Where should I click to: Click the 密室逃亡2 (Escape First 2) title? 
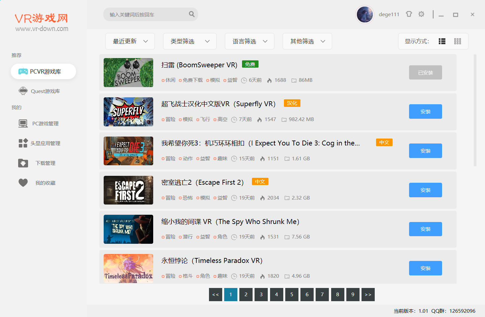[x=202, y=182]
